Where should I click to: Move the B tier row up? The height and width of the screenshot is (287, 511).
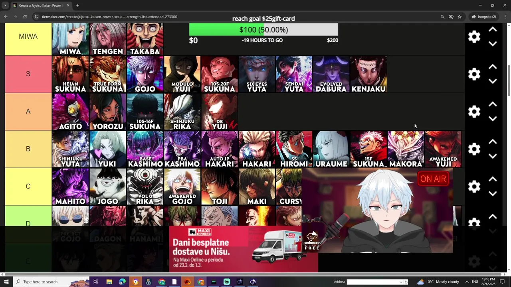coord(493,142)
